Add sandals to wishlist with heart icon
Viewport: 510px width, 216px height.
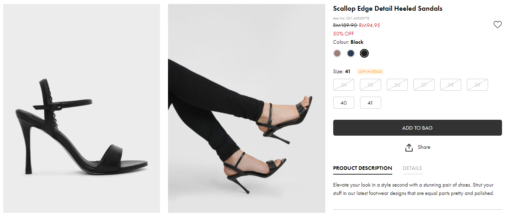(497, 25)
